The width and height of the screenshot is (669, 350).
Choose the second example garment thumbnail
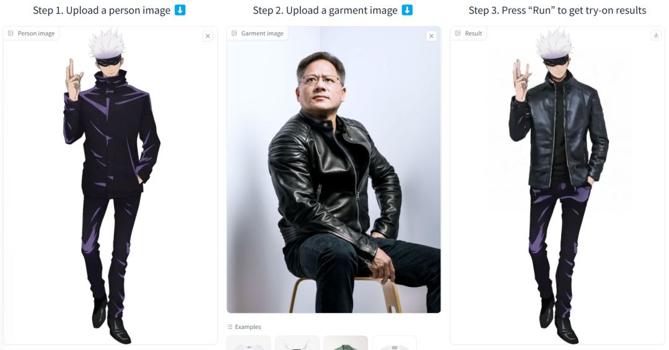(x=297, y=343)
